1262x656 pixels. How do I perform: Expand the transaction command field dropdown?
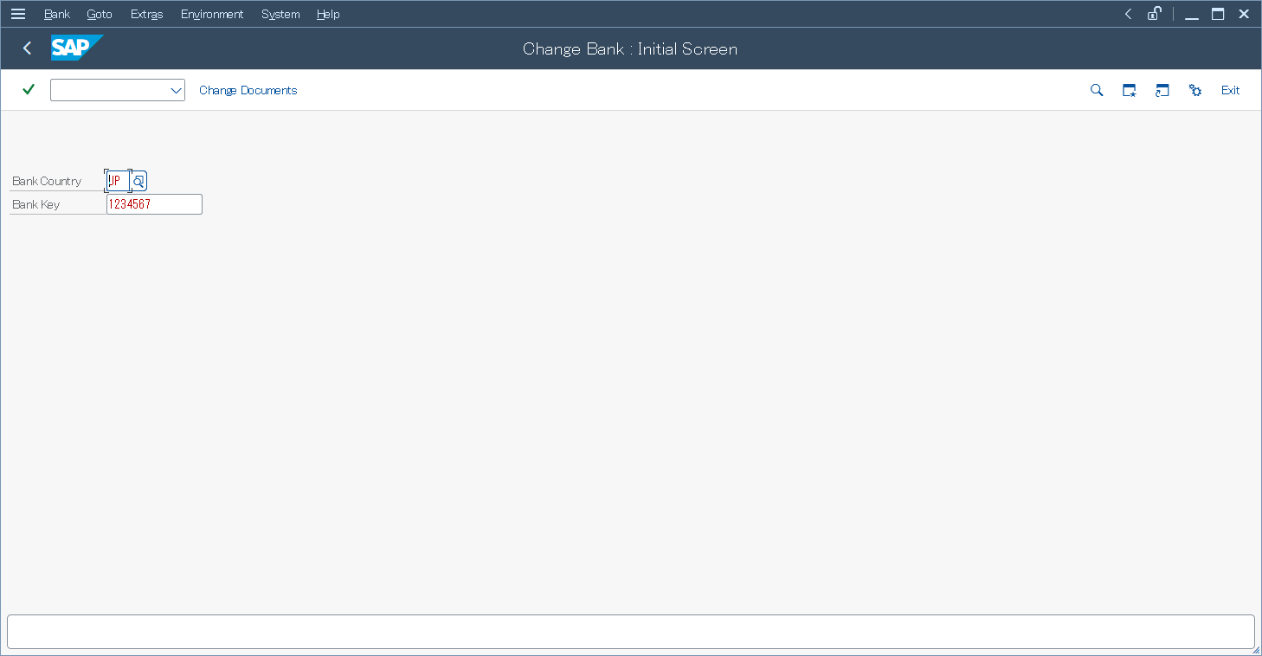tap(176, 90)
